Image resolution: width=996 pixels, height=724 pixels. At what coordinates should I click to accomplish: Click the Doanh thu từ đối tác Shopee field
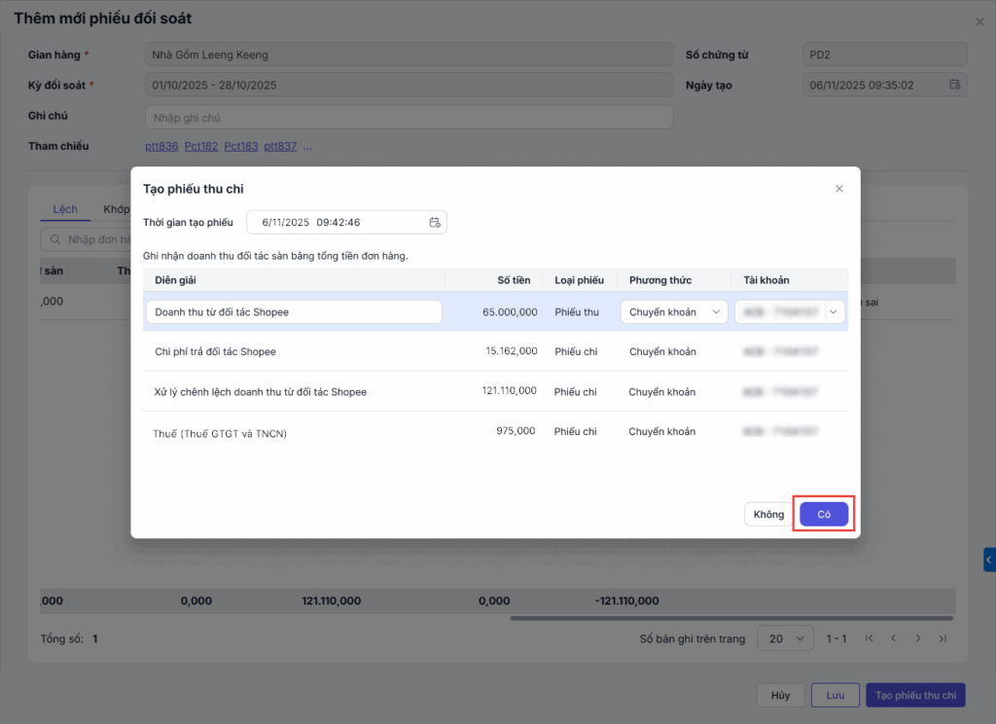[x=294, y=311]
